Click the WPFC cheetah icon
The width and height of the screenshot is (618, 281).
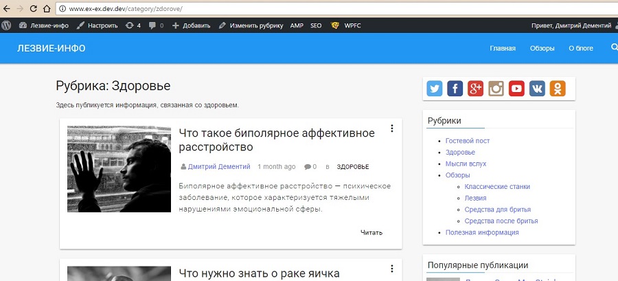click(335, 25)
